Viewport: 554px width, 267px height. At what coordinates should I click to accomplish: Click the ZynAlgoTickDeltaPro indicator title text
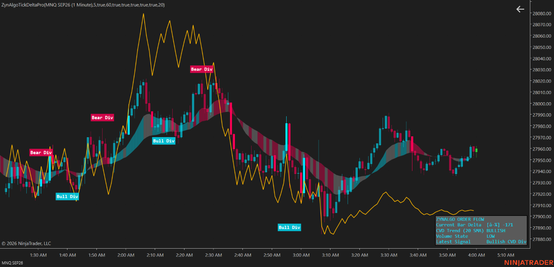(x=83, y=4)
